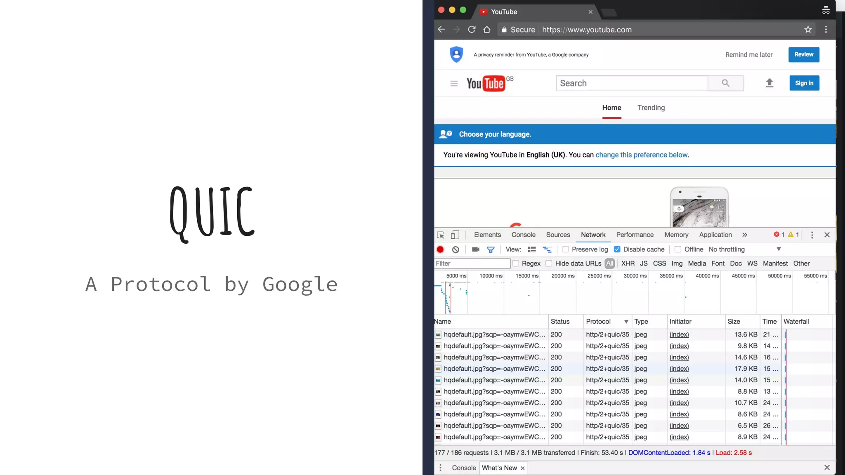Select the DevTools inspect element tool
The image size is (845, 475).
point(440,235)
